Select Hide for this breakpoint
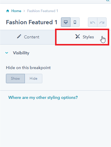 coord(33,79)
